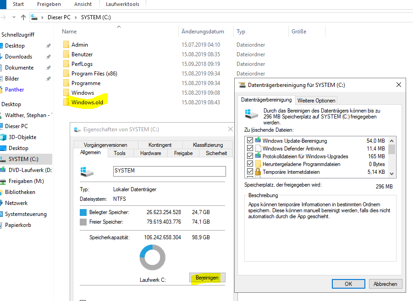Switch to Tools tab in properties
This screenshot has width=413, height=301.
coord(120,153)
